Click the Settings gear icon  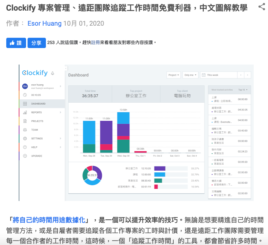click(25, 139)
